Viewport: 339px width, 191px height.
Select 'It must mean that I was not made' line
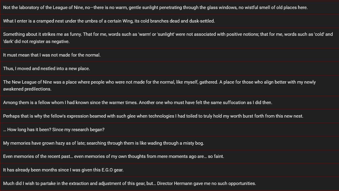tap(169, 55)
